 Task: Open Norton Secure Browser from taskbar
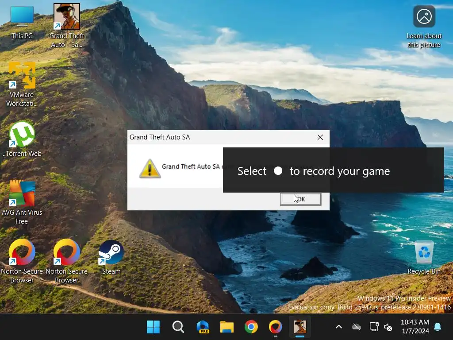point(275,327)
